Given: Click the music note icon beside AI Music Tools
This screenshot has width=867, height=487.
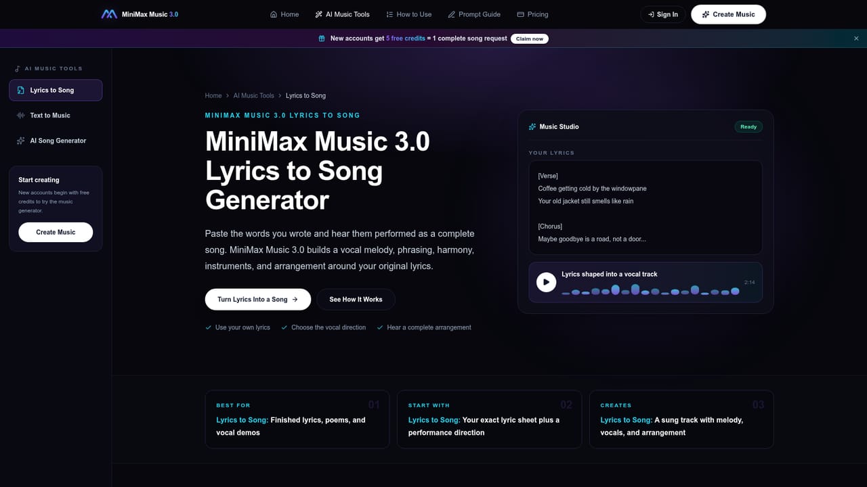Looking at the screenshot, I should pos(18,68).
